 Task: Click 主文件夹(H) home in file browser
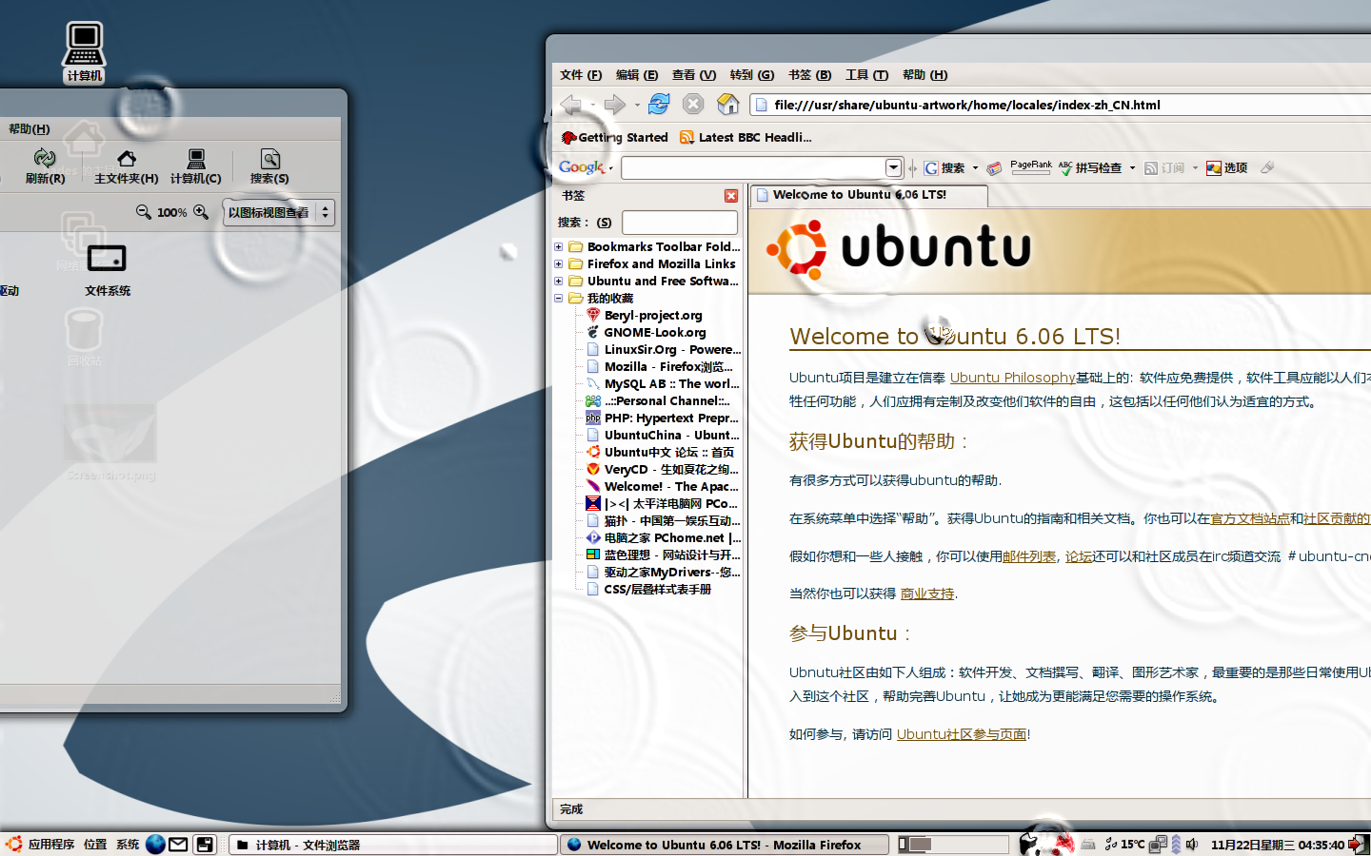(127, 165)
